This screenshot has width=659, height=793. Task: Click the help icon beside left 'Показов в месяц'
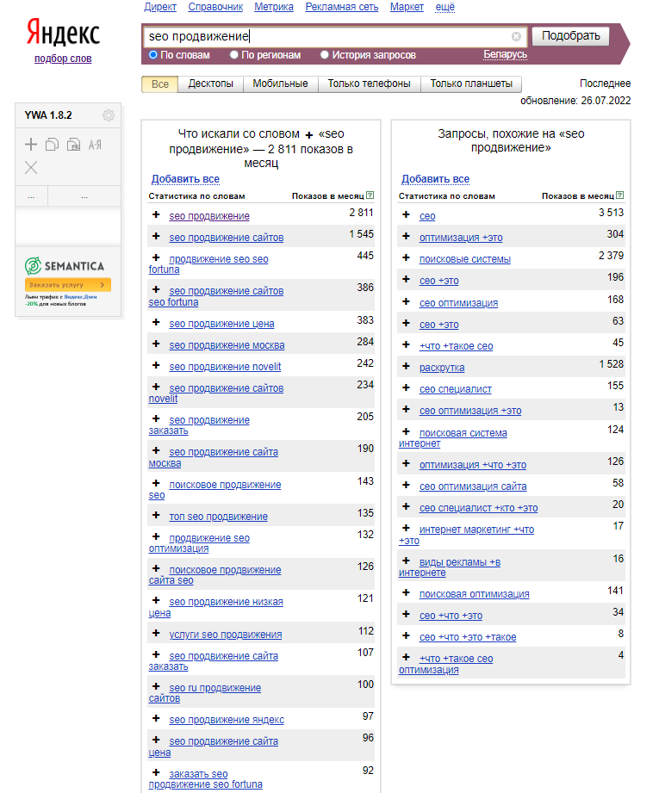370,196
